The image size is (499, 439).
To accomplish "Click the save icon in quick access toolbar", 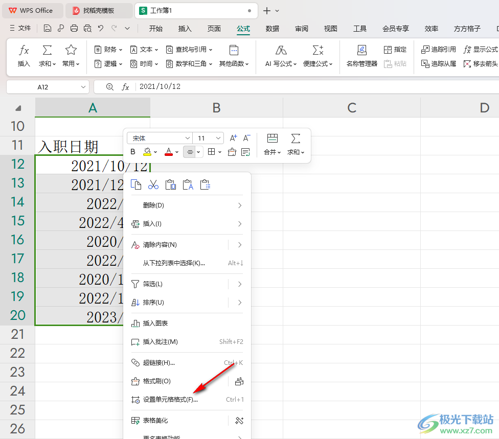I will pyautogui.click(x=48, y=28).
